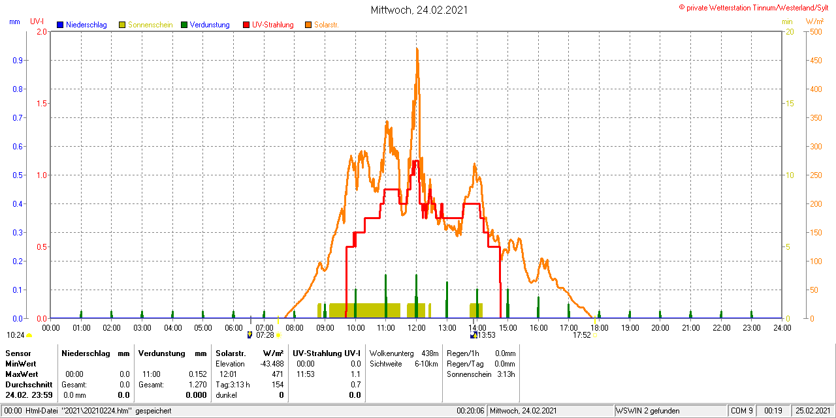This screenshot has width=836, height=418.
Task: Select the Verdunstung legend label
Action: (x=210, y=25)
